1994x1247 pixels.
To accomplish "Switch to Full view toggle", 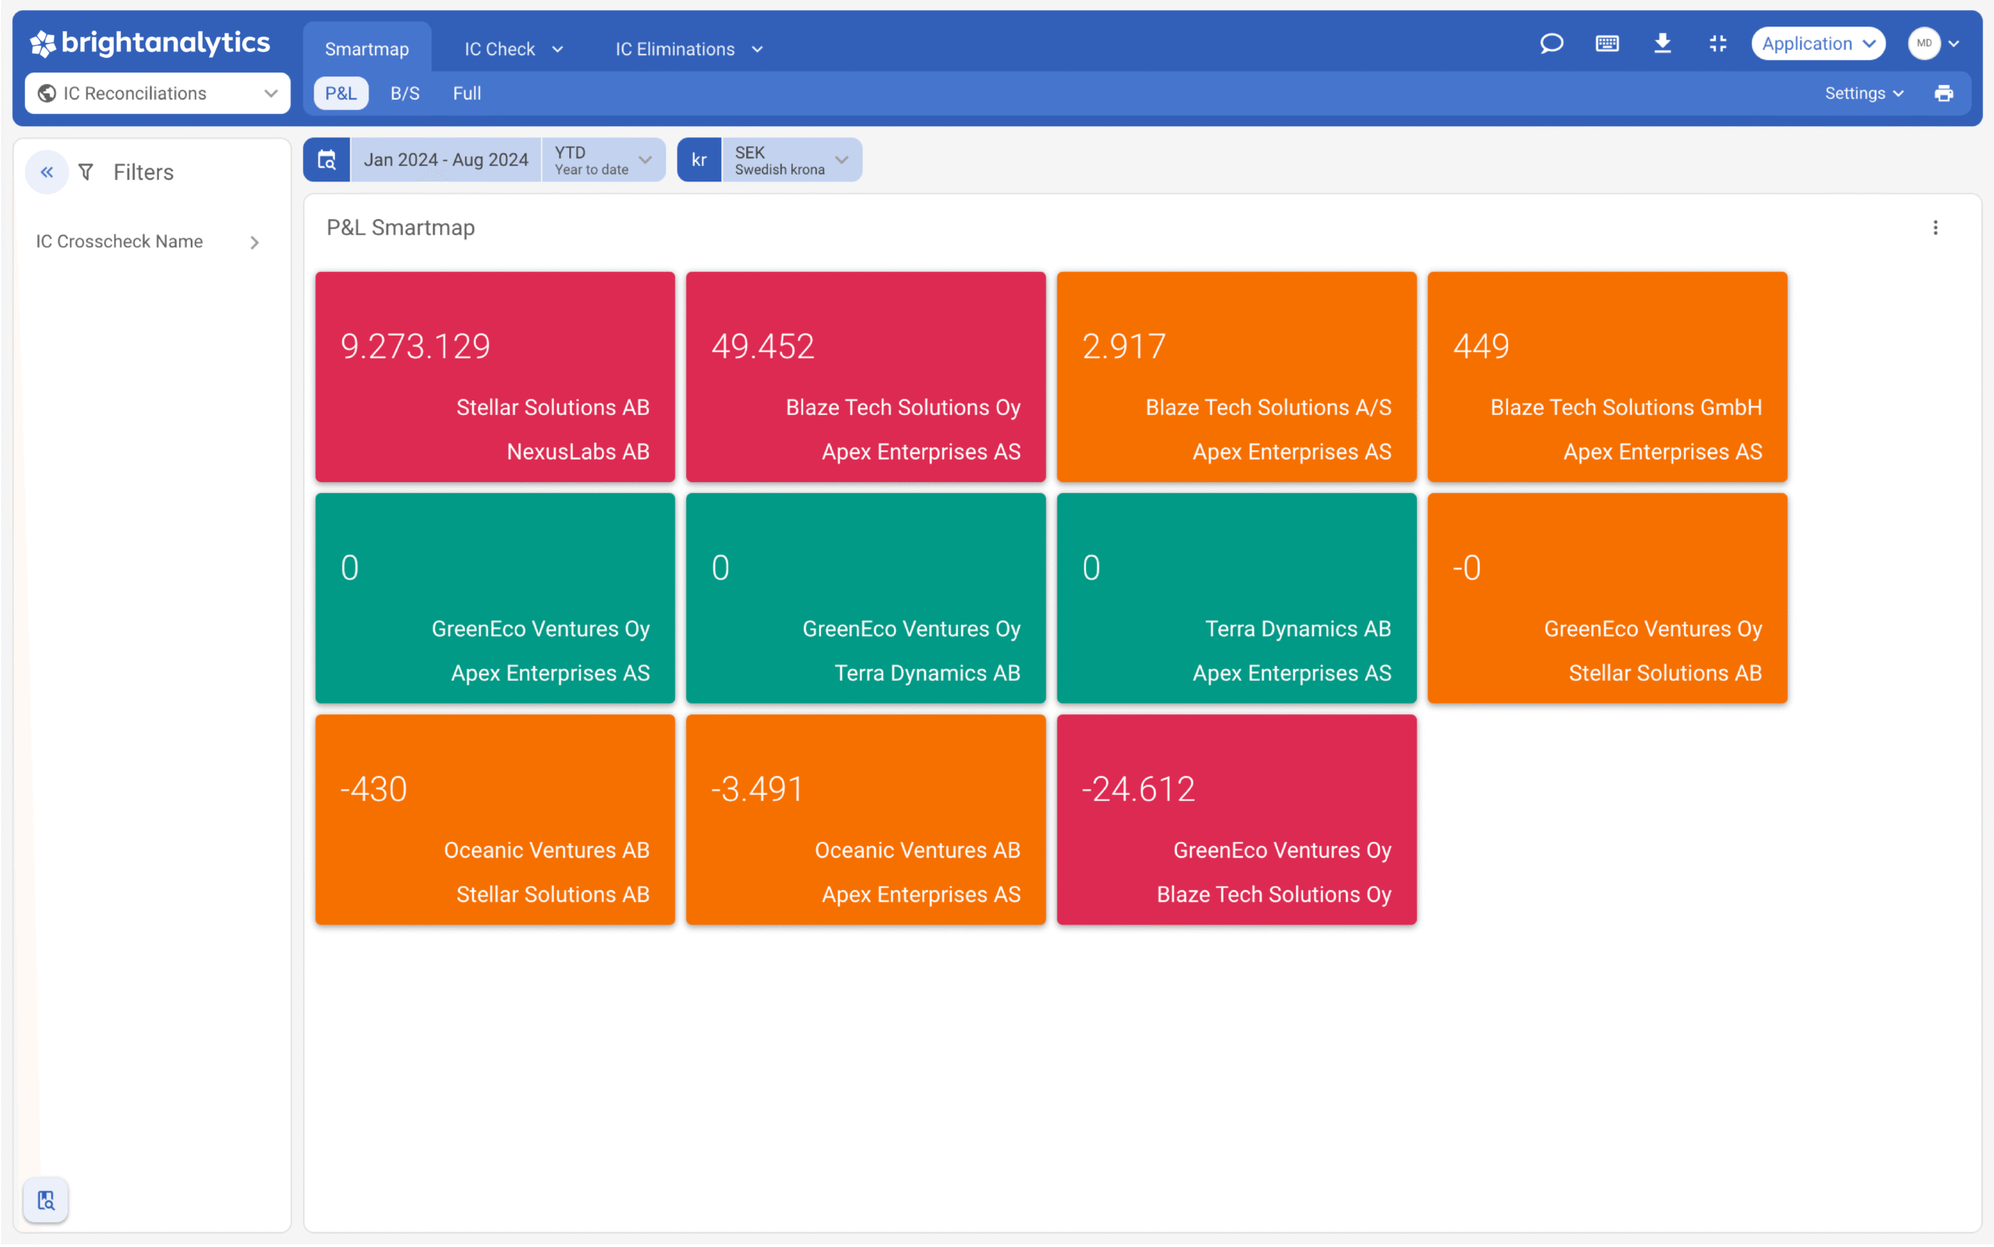I will coord(467,93).
